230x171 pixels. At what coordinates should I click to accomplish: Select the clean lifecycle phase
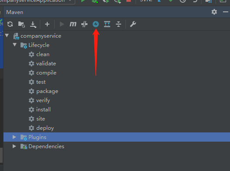(x=43, y=54)
